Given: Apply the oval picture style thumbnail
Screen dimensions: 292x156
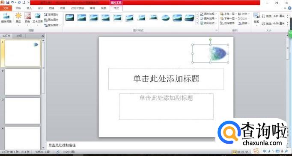Looking at the screenshot, I should coord(165,18).
